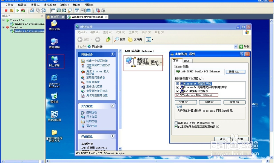274x163 pixels.
Task: Take a snapshot with the clock snapshot icon
Action: click(x=32, y=10)
